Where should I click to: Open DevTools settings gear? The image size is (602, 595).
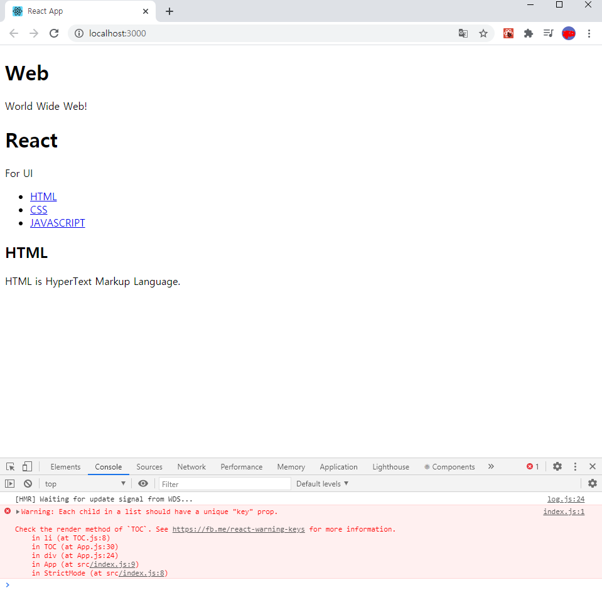[557, 467]
